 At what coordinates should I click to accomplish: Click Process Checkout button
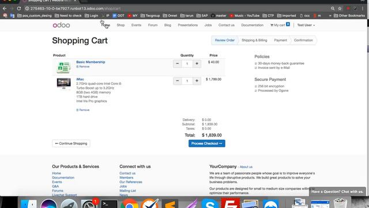tap(206, 143)
